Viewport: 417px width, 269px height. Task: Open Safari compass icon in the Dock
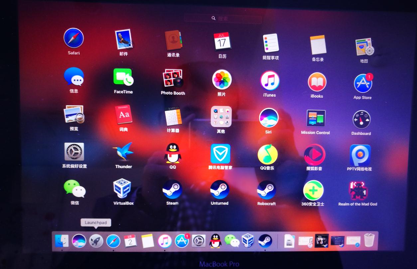click(x=113, y=241)
